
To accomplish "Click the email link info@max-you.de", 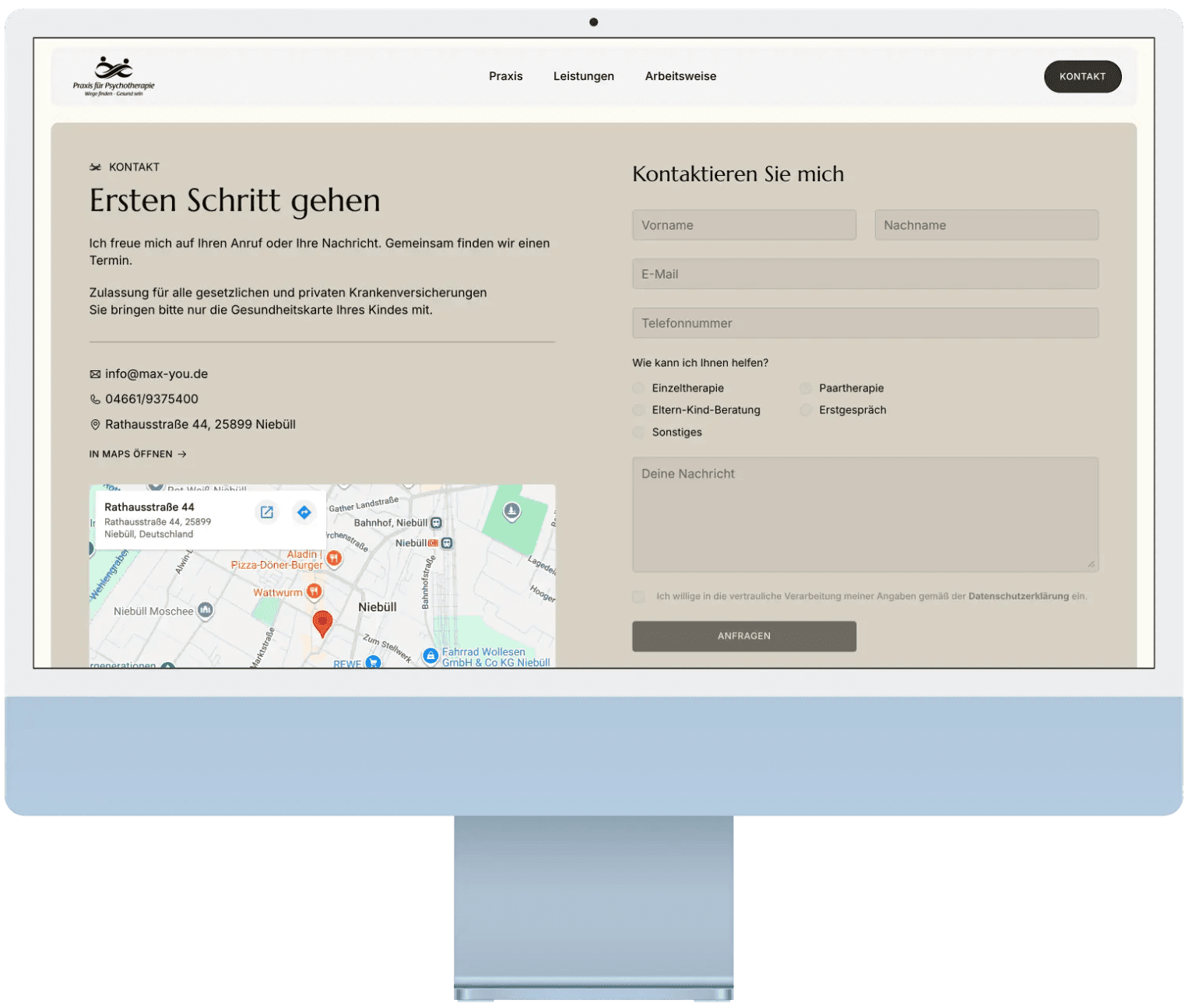I will tap(156, 373).
